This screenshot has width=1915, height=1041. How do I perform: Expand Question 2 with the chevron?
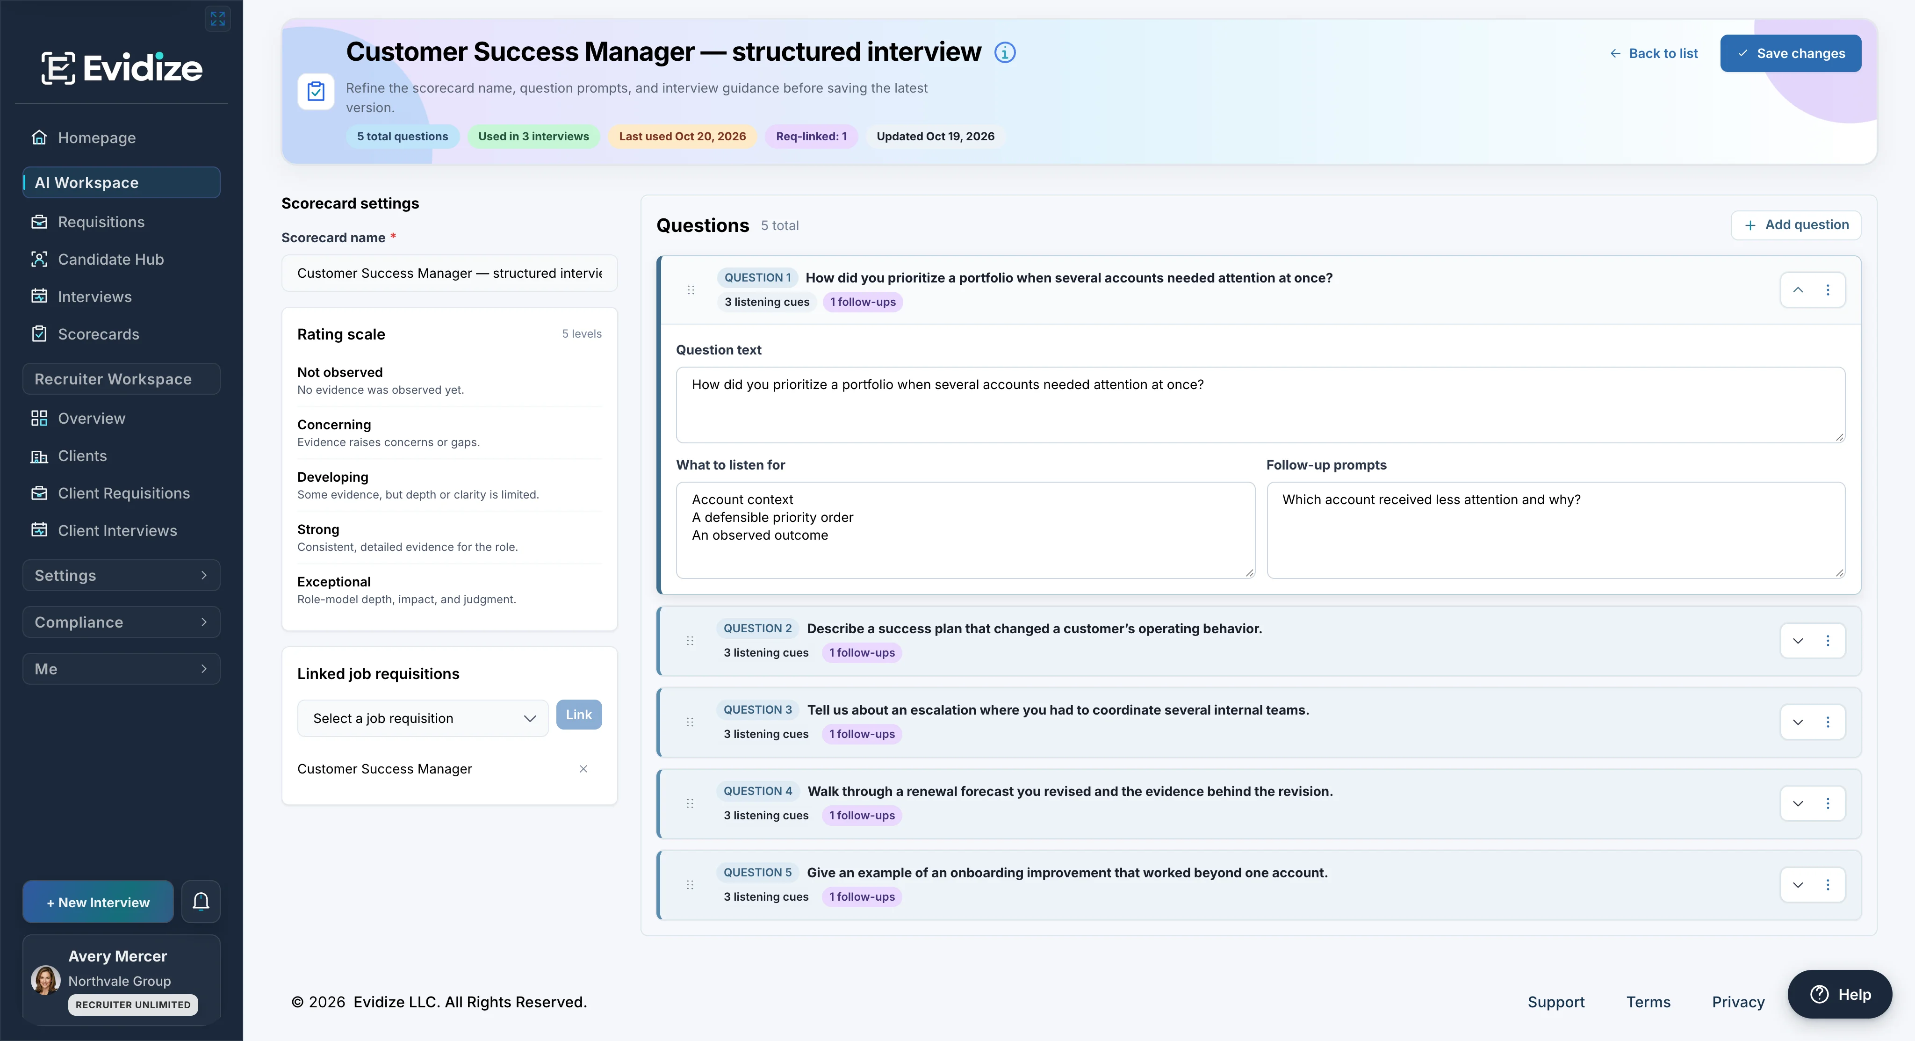[1798, 640]
